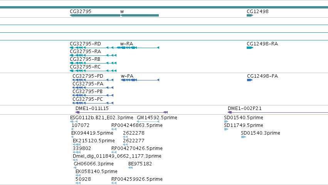Click feature 107072 label
The image size is (328, 185).
(81, 125)
